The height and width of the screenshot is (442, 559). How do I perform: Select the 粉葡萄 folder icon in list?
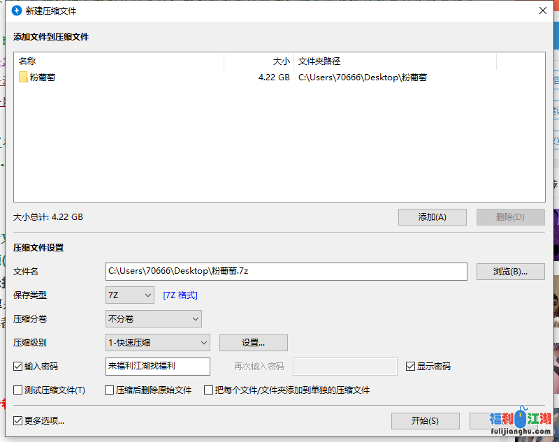click(x=23, y=78)
